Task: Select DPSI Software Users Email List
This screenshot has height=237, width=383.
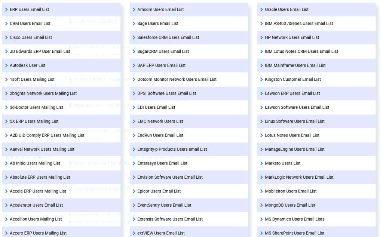Action: click(166, 93)
